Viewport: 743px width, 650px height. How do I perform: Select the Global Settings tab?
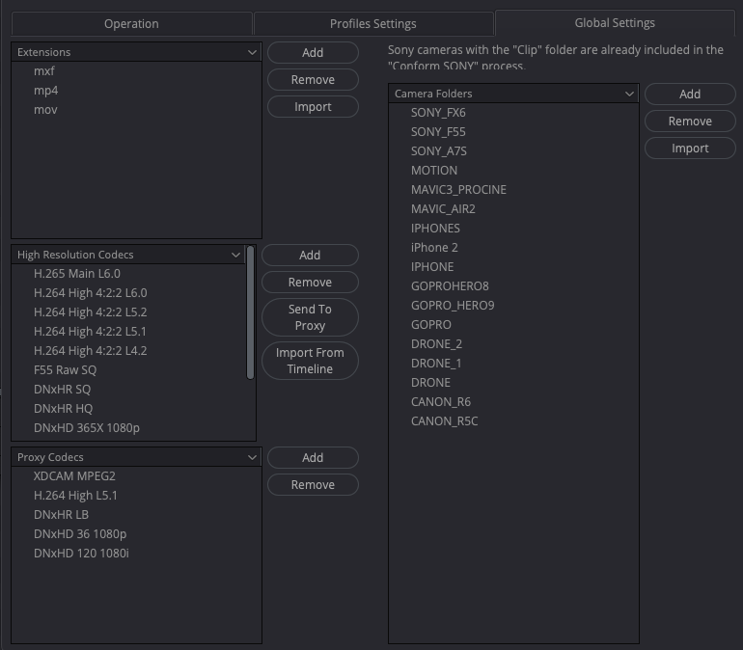(x=614, y=23)
